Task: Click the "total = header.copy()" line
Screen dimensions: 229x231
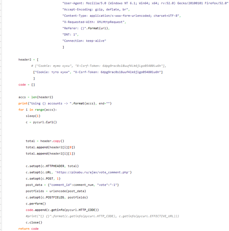Action: pyautogui.click(x=45, y=141)
